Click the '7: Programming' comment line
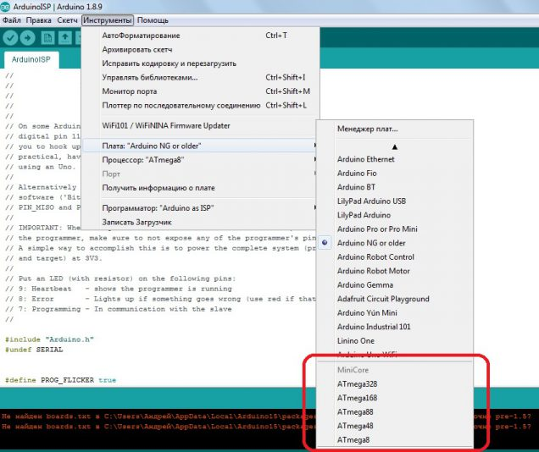 [119, 309]
